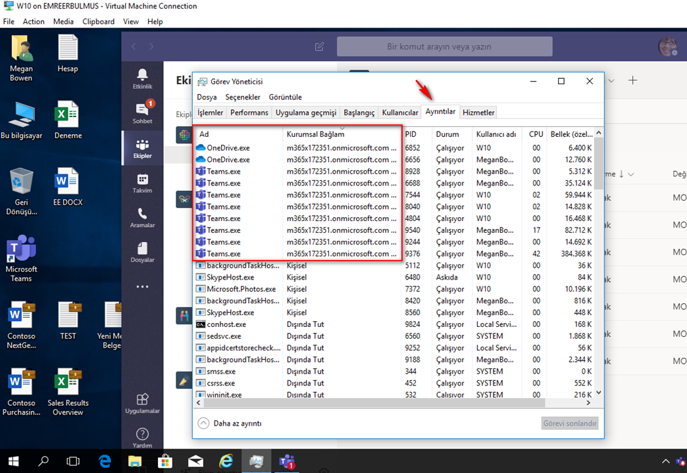Open Microsoft Store from the taskbar
The width and height of the screenshot is (687, 473).
pyautogui.click(x=165, y=461)
